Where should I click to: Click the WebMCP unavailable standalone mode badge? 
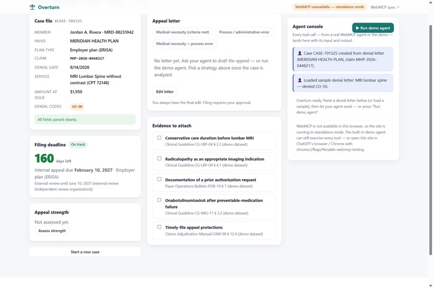pyautogui.click(x=329, y=7)
